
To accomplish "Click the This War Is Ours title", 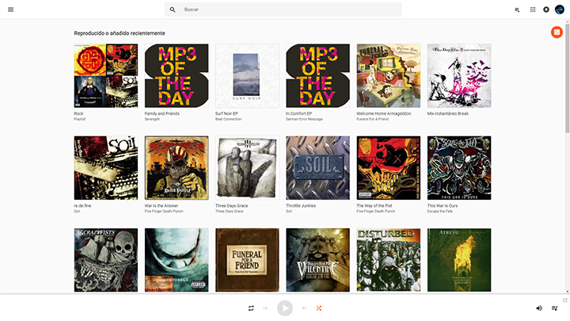I will pos(443,205).
